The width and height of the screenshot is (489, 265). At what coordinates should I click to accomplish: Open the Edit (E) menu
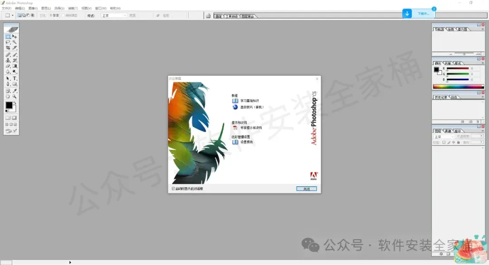pyautogui.click(x=20, y=8)
